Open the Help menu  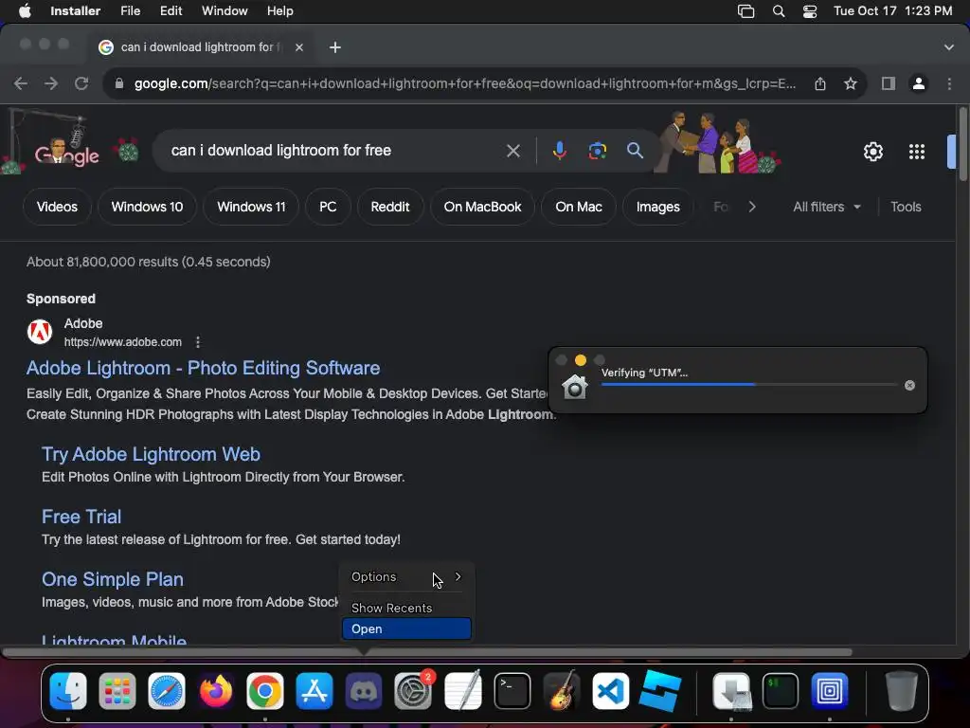[x=279, y=11]
